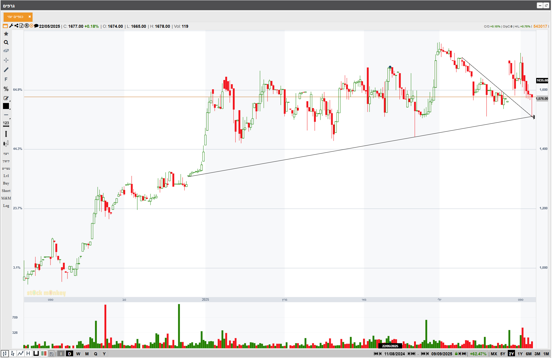Toggle the Lvl levels option
The height and width of the screenshot is (358, 552).
point(6,176)
